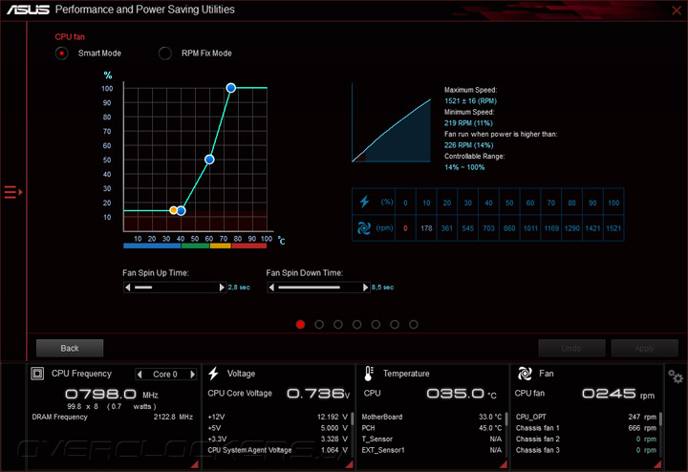Screen dimensions: 688x472
Task: Go to sixth fan page dot
Action: pos(395,324)
